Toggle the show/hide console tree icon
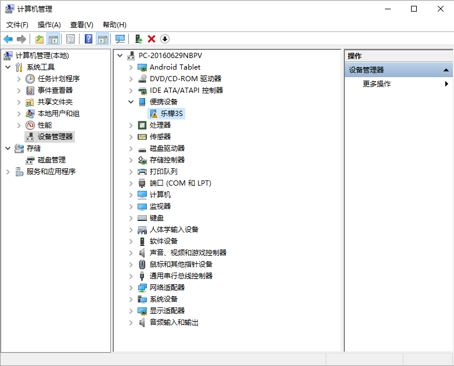The height and width of the screenshot is (366, 454). coord(53,39)
